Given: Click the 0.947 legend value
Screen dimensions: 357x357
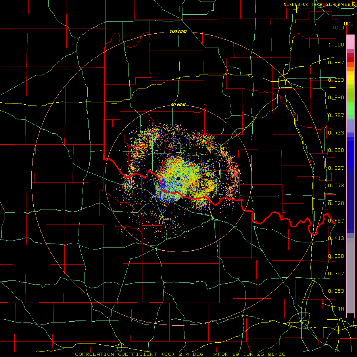Looking at the screenshot, I should [x=336, y=62].
